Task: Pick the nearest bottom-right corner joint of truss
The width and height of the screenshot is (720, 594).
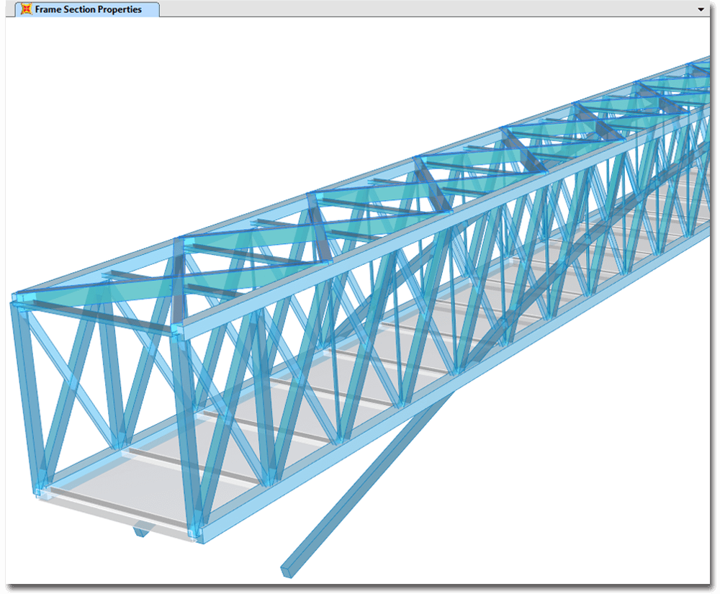Action: [195, 535]
